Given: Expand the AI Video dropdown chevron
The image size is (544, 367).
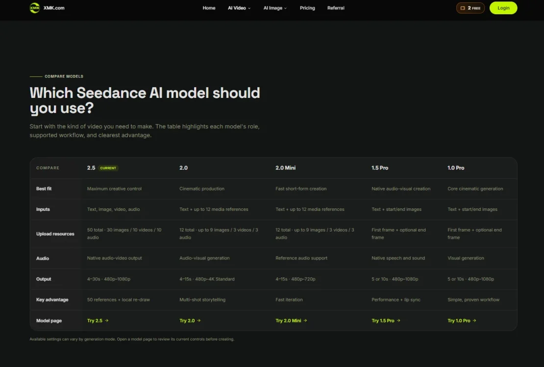Looking at the screenshot, I should tap(249, 8).
